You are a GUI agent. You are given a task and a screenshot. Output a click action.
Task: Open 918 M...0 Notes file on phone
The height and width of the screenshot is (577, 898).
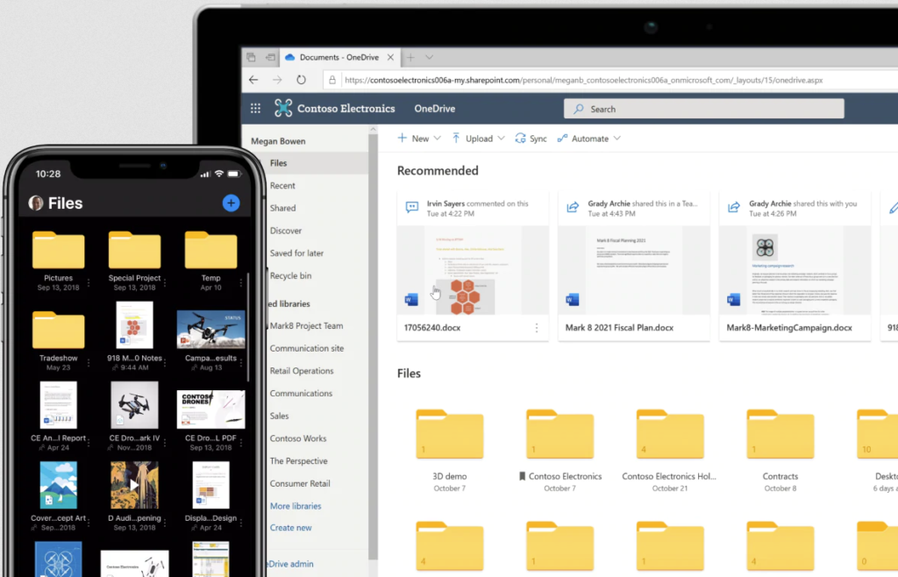(134, 325)
